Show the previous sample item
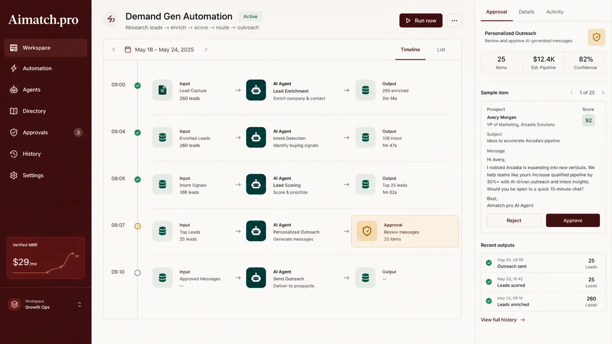Viewport: 612px width, 344px height. point(572,93)
